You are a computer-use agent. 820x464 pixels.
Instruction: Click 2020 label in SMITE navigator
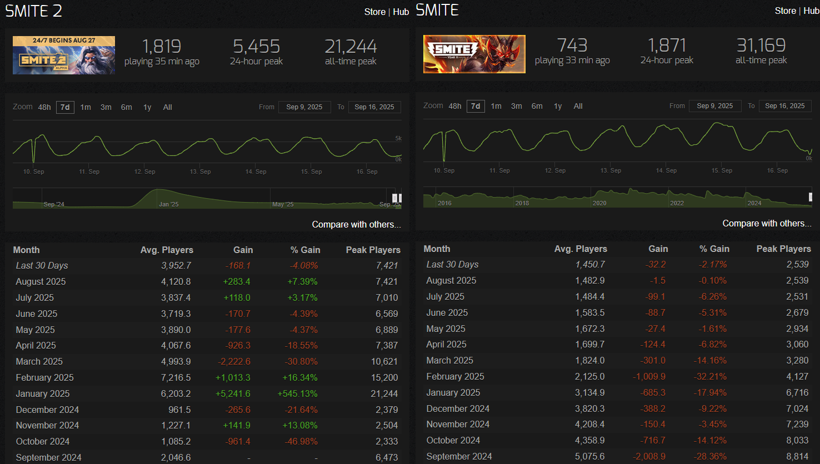599,203
